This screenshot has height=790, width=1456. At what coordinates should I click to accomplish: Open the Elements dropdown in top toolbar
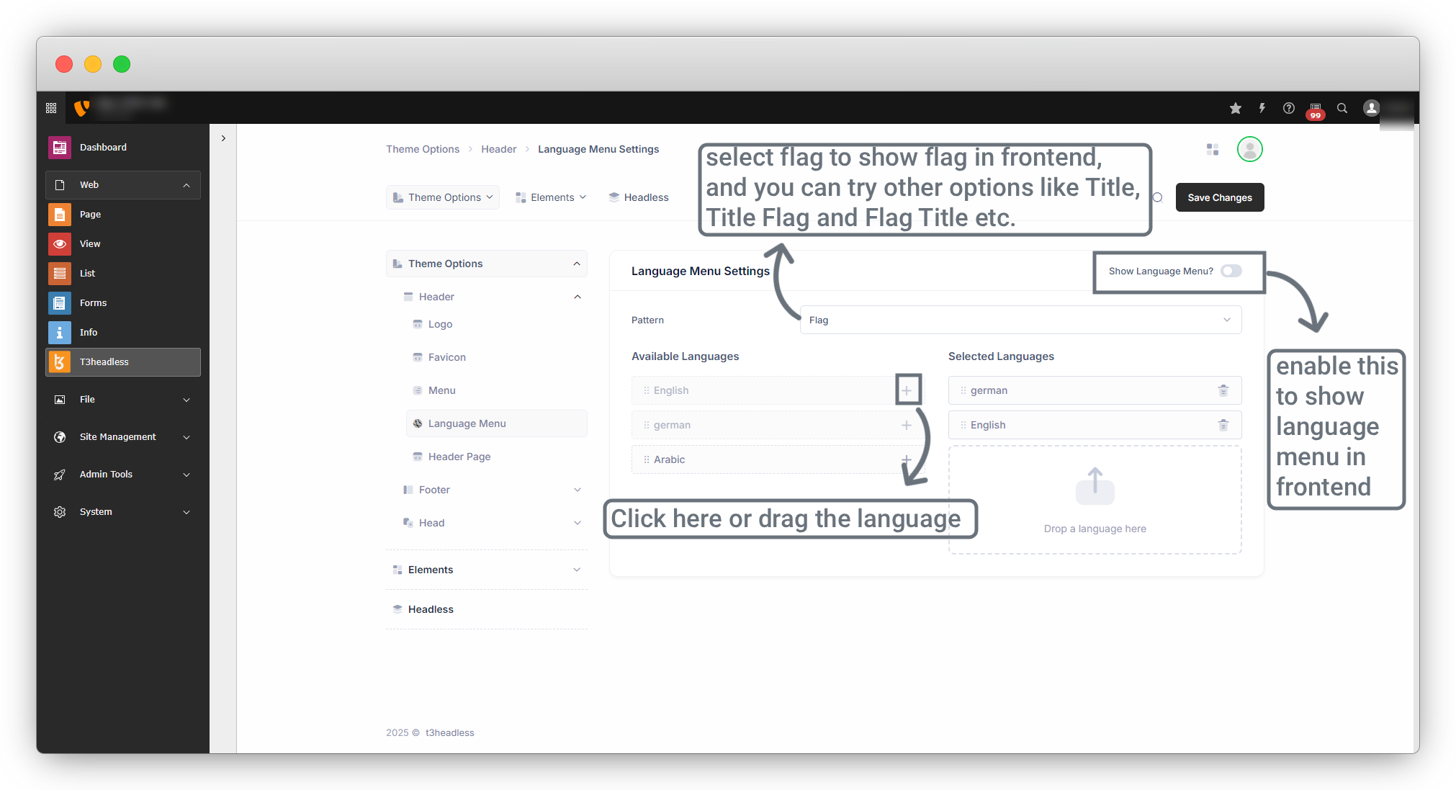[x=552, y=197]
